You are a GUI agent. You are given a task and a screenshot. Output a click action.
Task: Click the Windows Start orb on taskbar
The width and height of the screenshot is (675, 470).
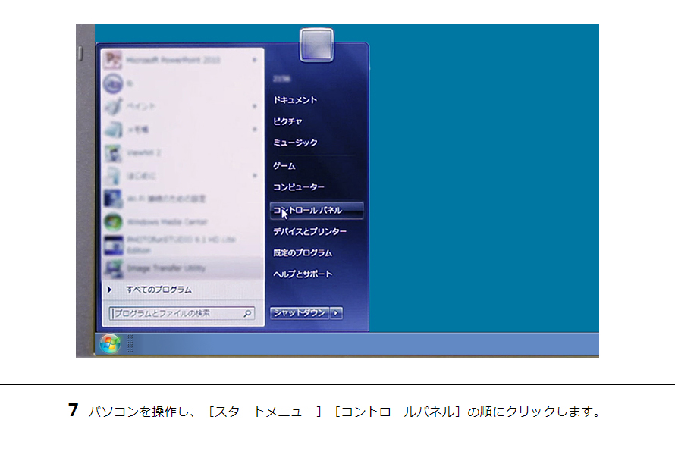(110, 343)
